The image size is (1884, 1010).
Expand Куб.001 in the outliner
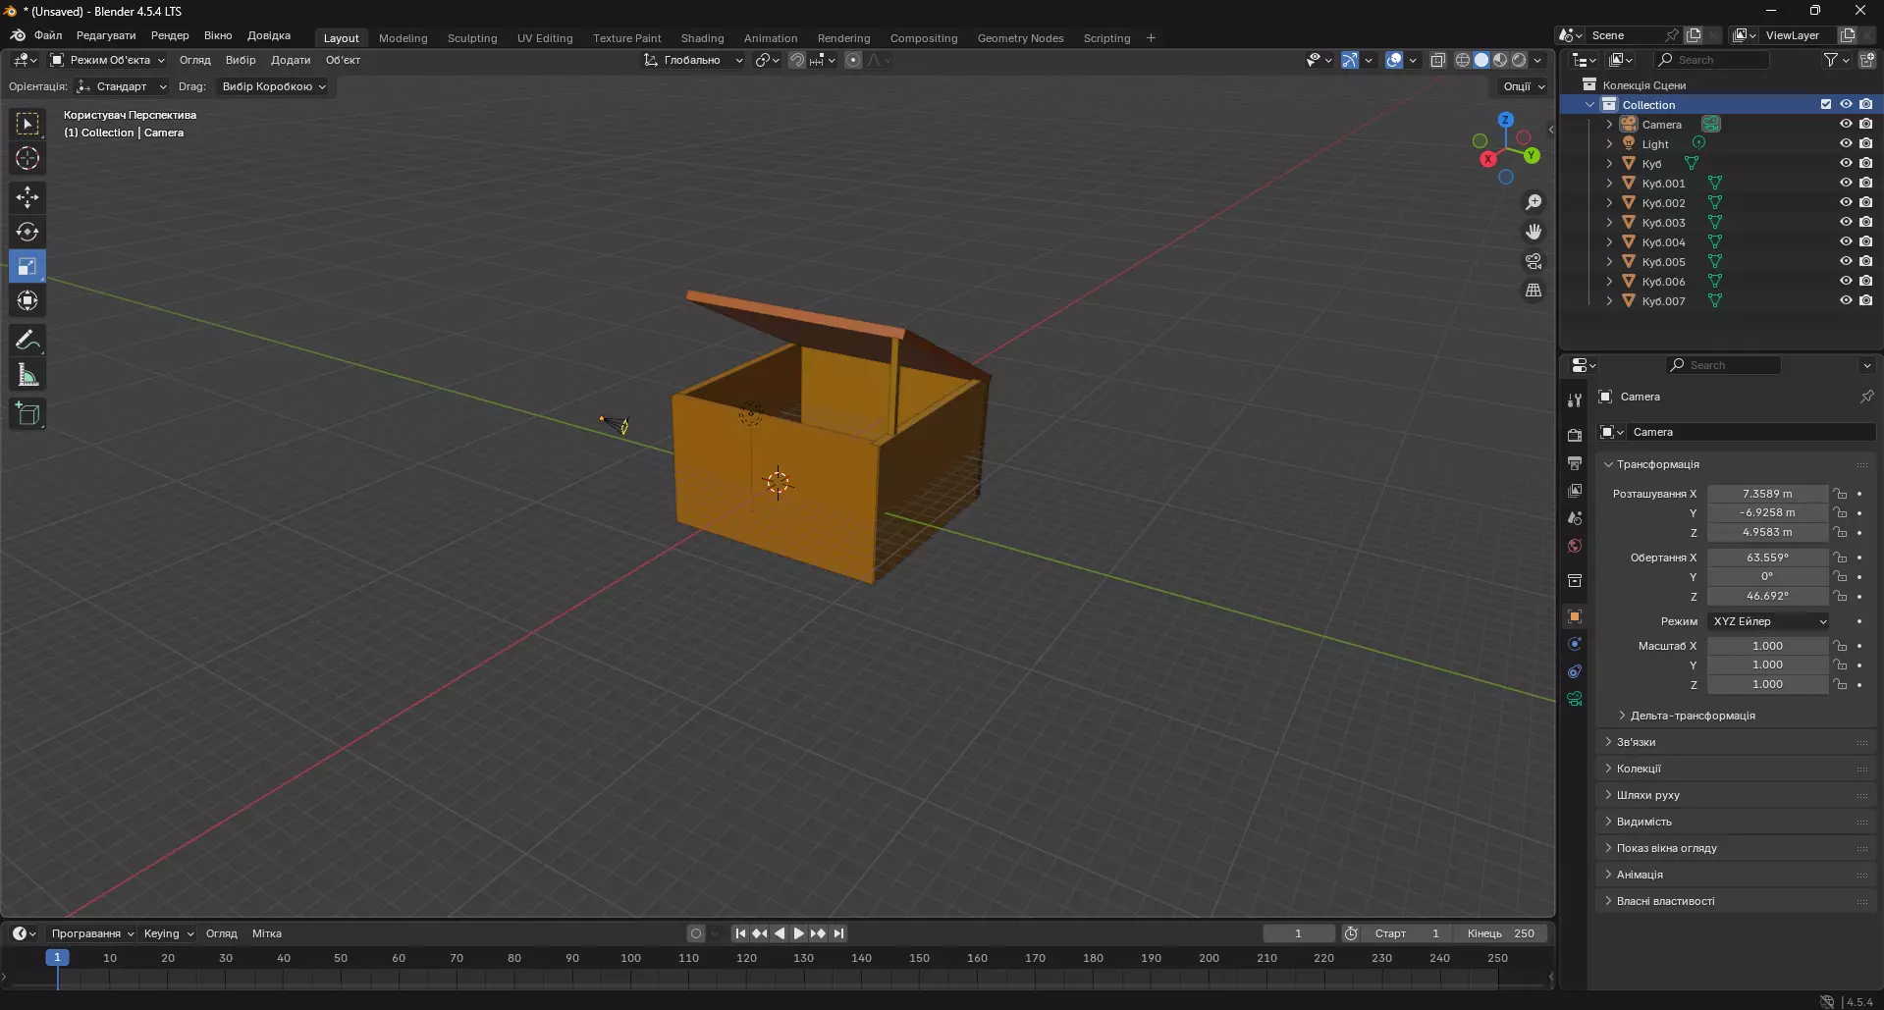point(1609,183)
